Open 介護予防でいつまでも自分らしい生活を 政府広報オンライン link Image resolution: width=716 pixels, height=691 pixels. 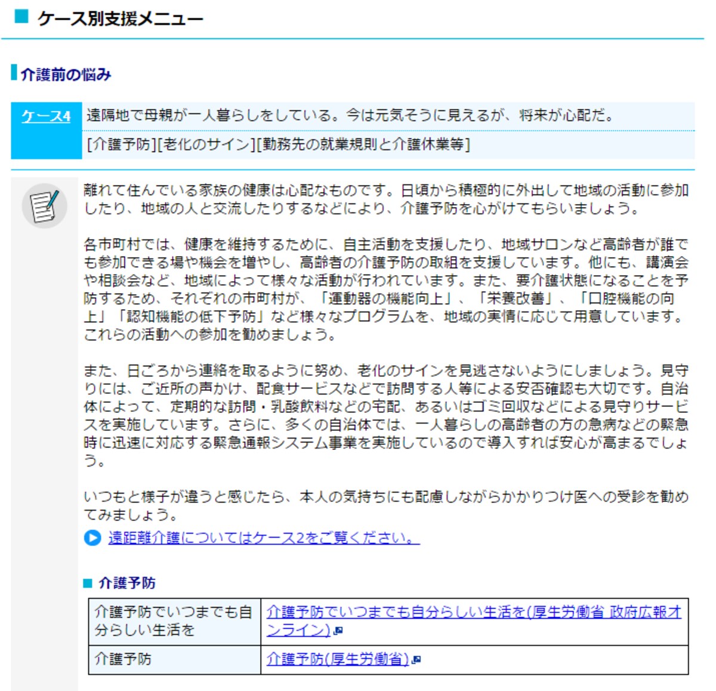click(474, 621)
